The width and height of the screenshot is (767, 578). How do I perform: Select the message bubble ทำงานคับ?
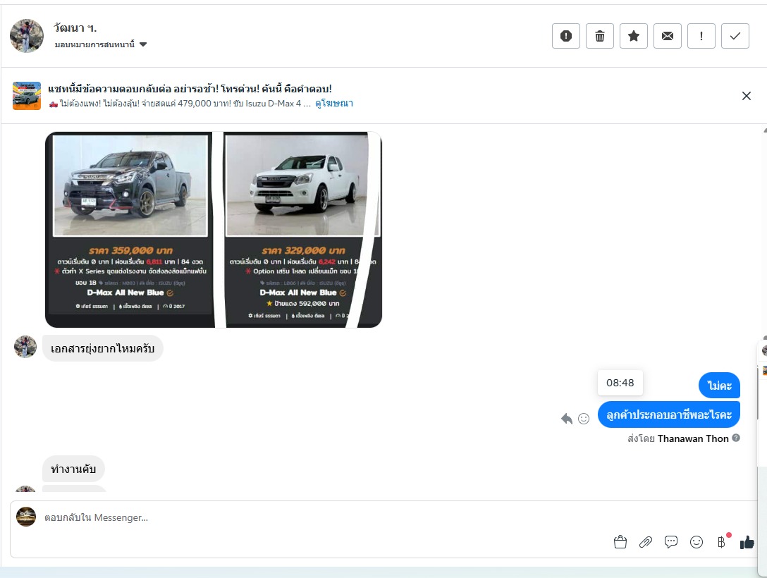(73, 469)
